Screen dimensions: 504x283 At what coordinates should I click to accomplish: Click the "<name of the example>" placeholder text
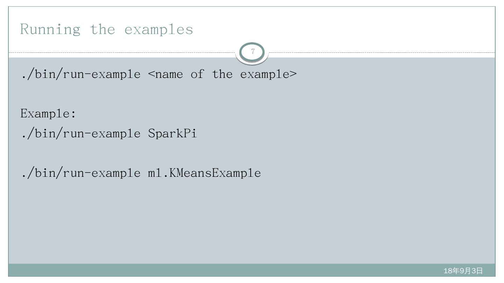click(222, 74)
